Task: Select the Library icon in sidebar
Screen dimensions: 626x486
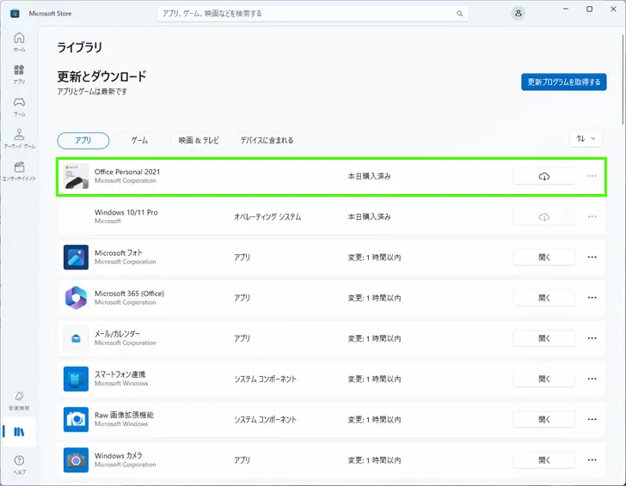Action: click(19, 432)
